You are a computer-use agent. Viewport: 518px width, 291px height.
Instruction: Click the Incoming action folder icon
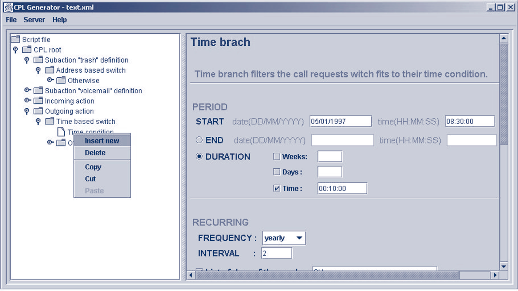(x=38, y=101)
